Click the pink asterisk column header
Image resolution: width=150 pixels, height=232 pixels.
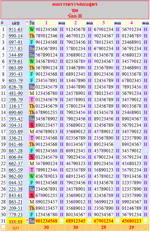(27, 23)
